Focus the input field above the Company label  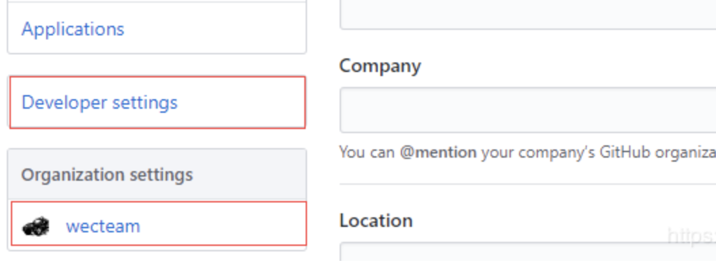point(527,15)
